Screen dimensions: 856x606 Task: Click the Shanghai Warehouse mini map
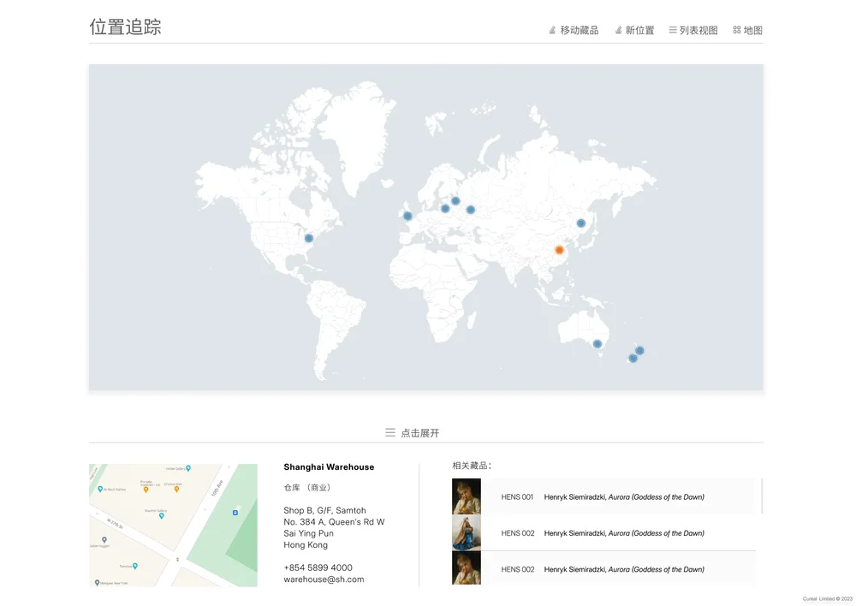(173, 525)
